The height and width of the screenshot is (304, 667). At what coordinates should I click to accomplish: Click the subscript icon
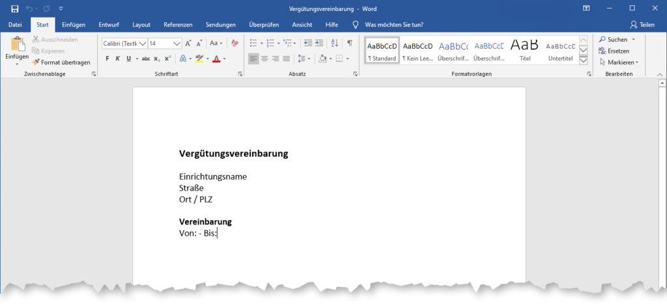(157, 59)
